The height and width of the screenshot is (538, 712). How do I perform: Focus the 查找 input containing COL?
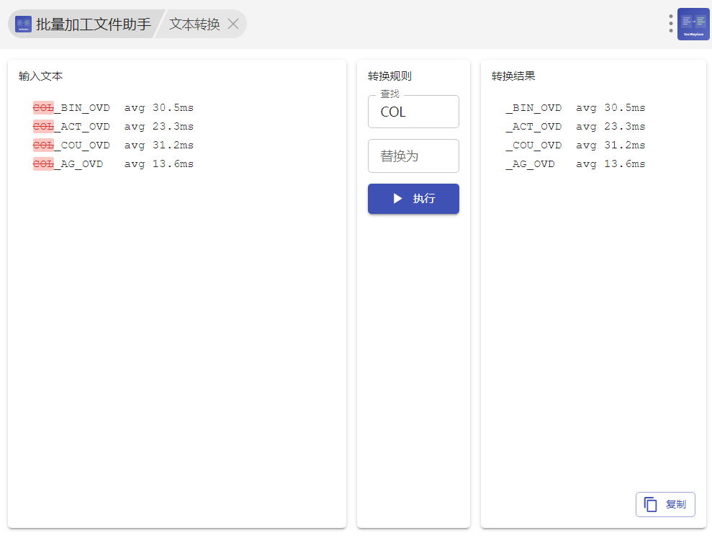point(413,112)
